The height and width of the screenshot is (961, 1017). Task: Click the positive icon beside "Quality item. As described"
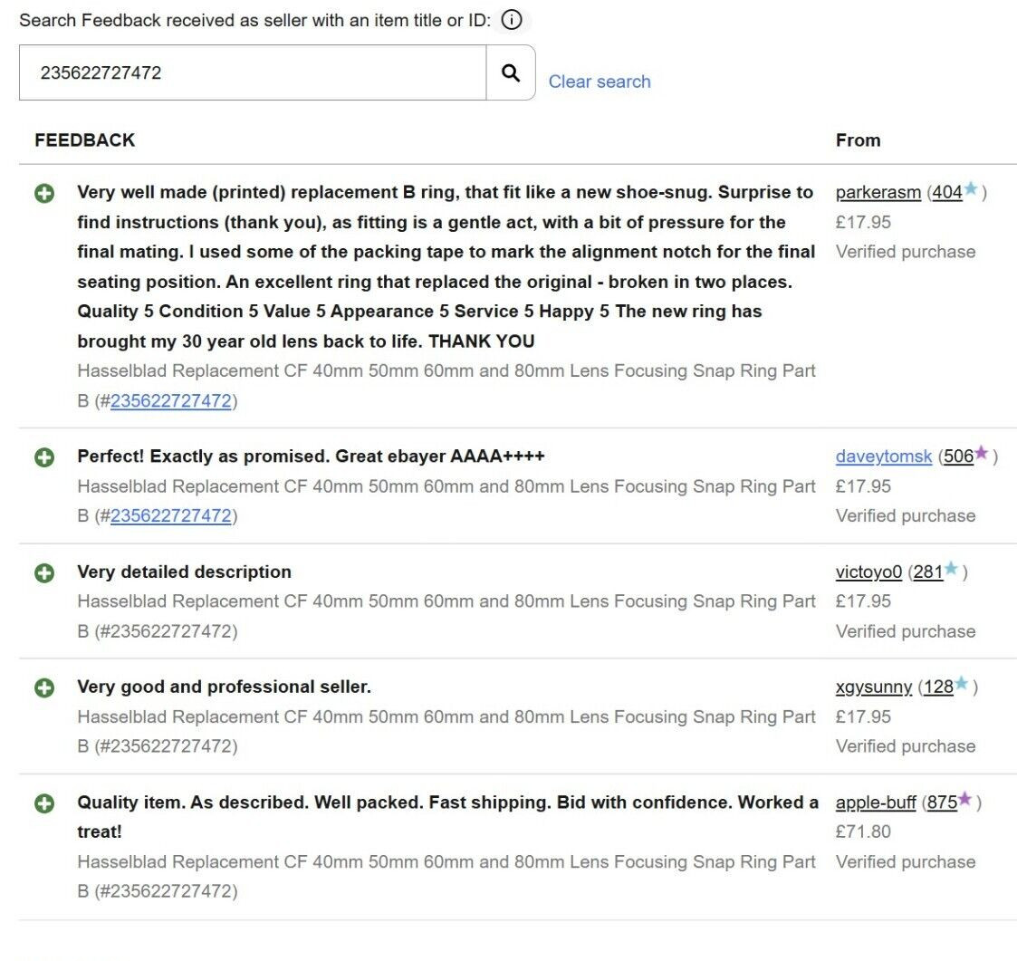(x=44, y=803)
